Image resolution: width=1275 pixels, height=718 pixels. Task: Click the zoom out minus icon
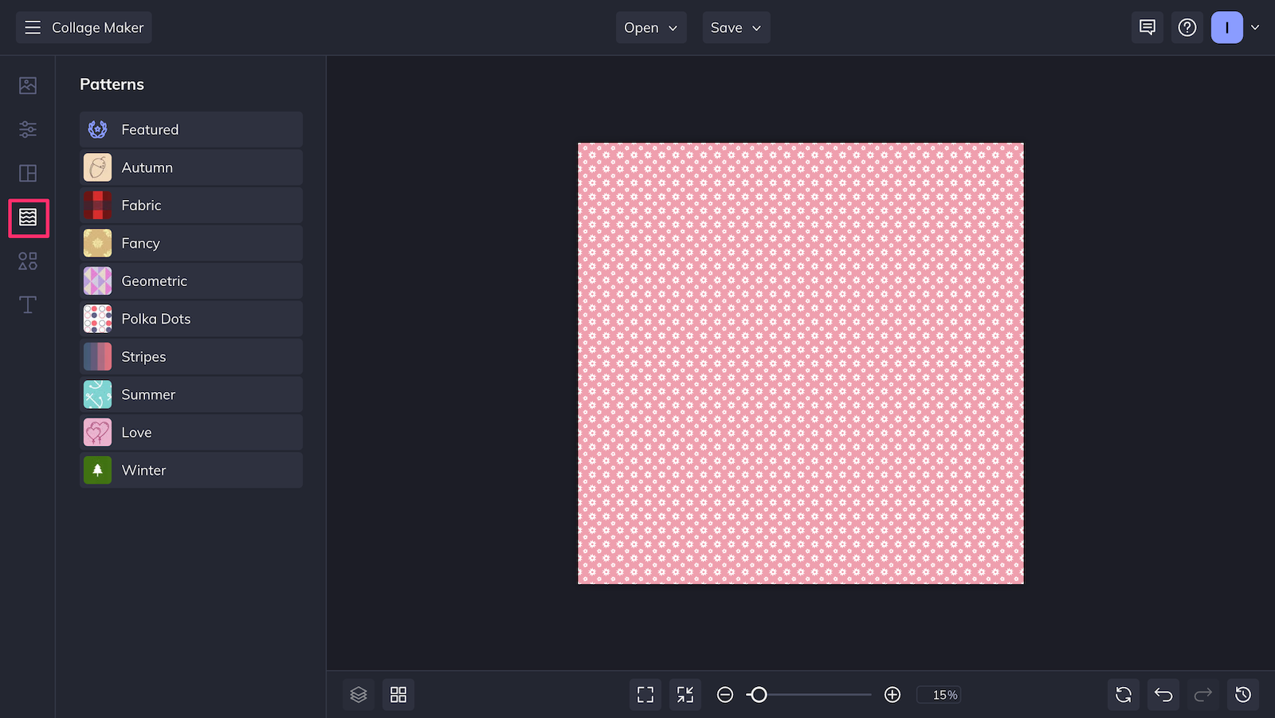[725, 695]
